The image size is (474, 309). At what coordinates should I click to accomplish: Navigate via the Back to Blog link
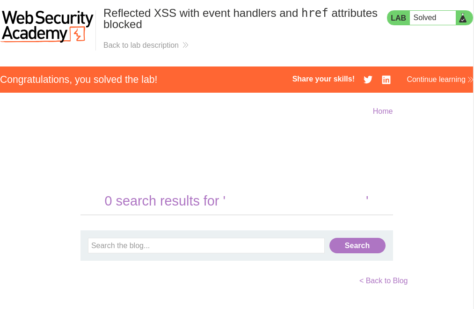click(x=383, y=280)
